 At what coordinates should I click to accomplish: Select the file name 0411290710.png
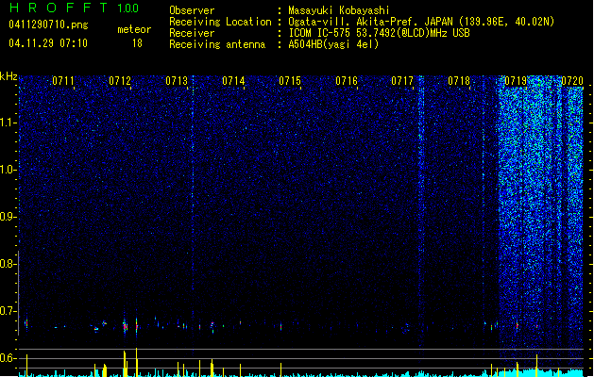48,25
